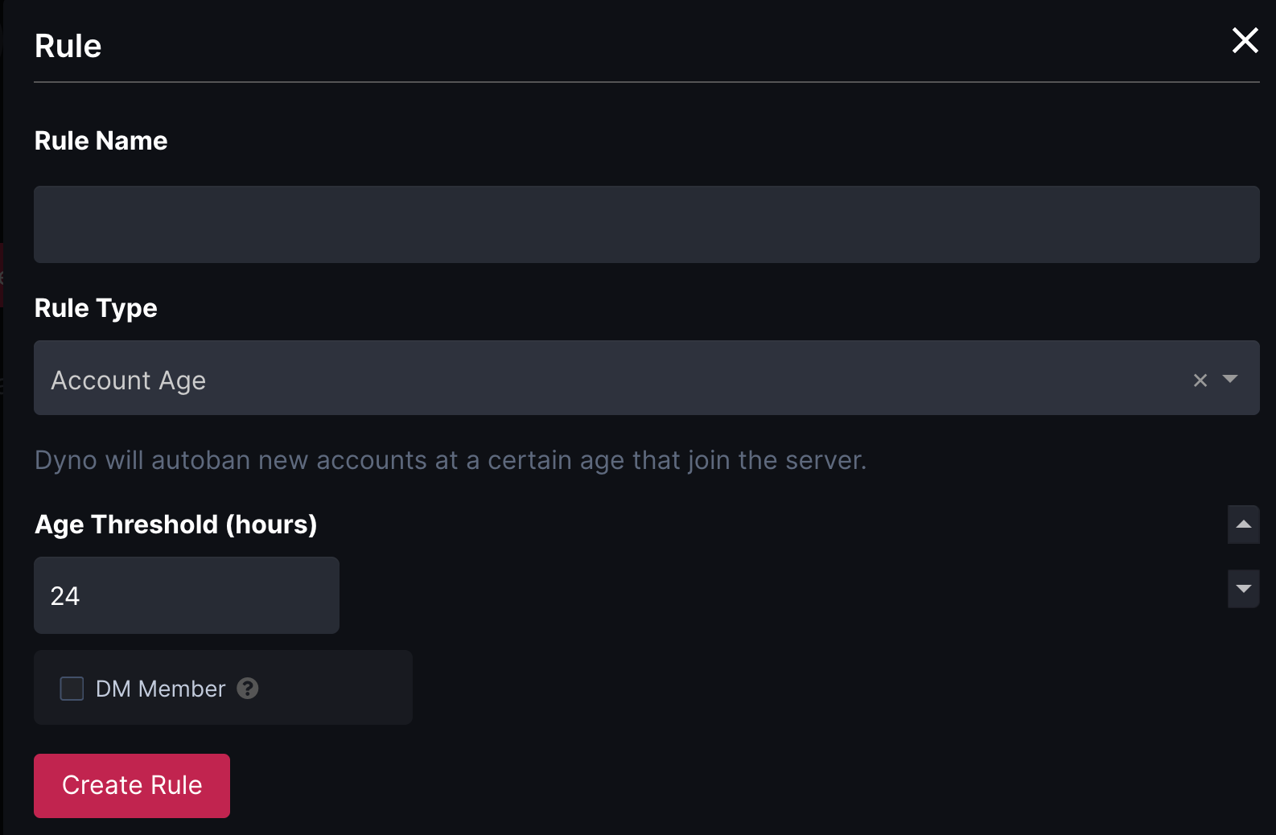Screen dimensions: 1276x835
Task: Click the scroll up arrow button
Action: pyautogui.click(x=1244, y=524)
